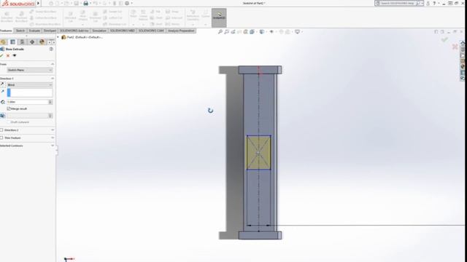
Task: Switch to FeatureManager design tree tab icon
Action: (x=3, y=42)
